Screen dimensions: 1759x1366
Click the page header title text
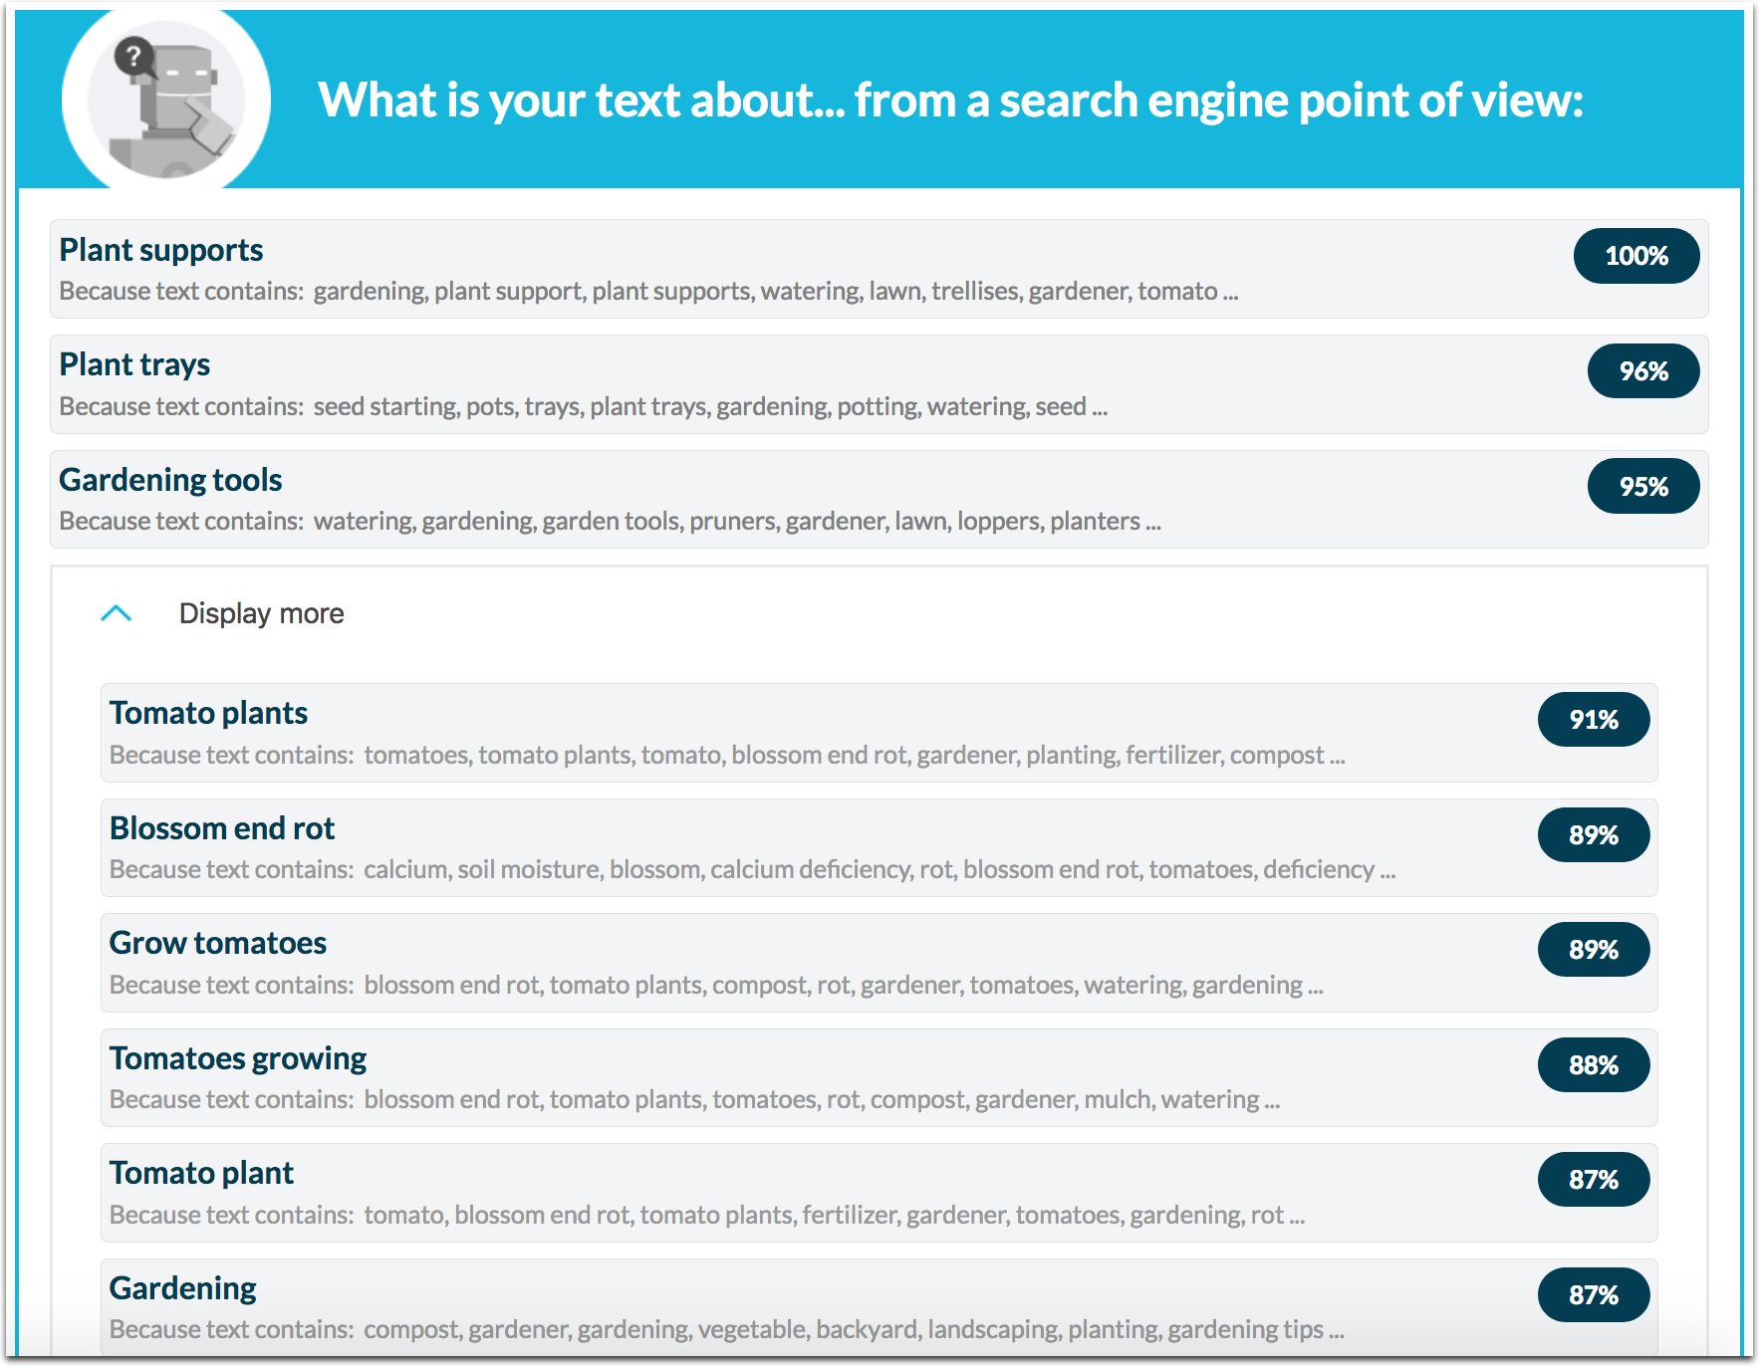(x=950, y=101)
